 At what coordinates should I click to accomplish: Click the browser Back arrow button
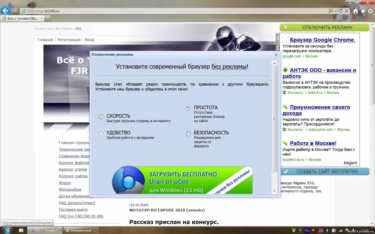pyautogui.click(x=5, y=11)
